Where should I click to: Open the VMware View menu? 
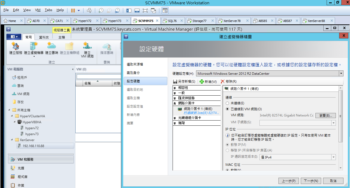[27, 10]
